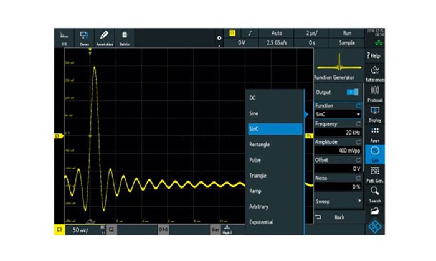Screen dimensions: 436x261
Task: Edit the Amplitude 400 mVpp field
Action: [x=338, y=150]
